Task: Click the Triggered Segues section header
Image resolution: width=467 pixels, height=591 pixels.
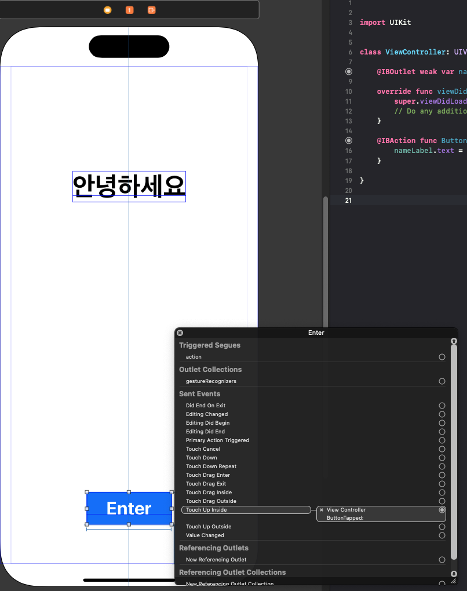Action: (x=210, y=345)
